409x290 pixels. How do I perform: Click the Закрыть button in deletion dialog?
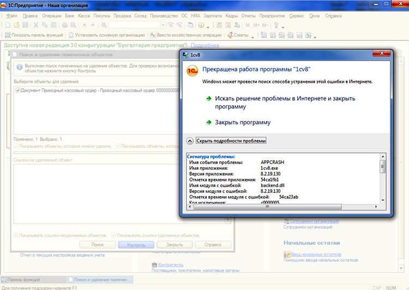[x=175, y=245]
